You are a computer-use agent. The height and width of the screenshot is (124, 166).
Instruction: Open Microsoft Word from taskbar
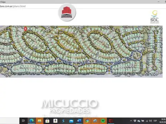click(79, 121)
